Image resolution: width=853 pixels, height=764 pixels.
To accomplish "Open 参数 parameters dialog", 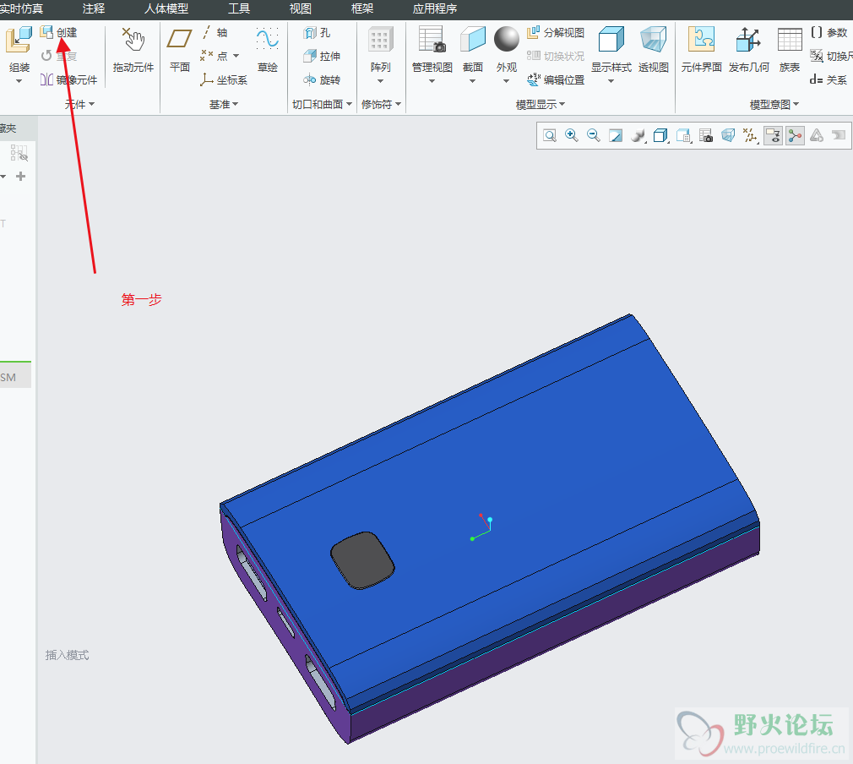I will [x=829, y=33].
